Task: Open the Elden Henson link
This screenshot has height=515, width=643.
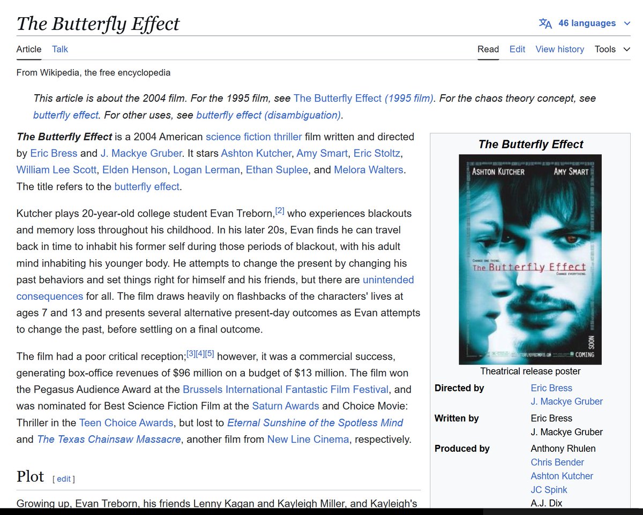Action: point(136,170)
